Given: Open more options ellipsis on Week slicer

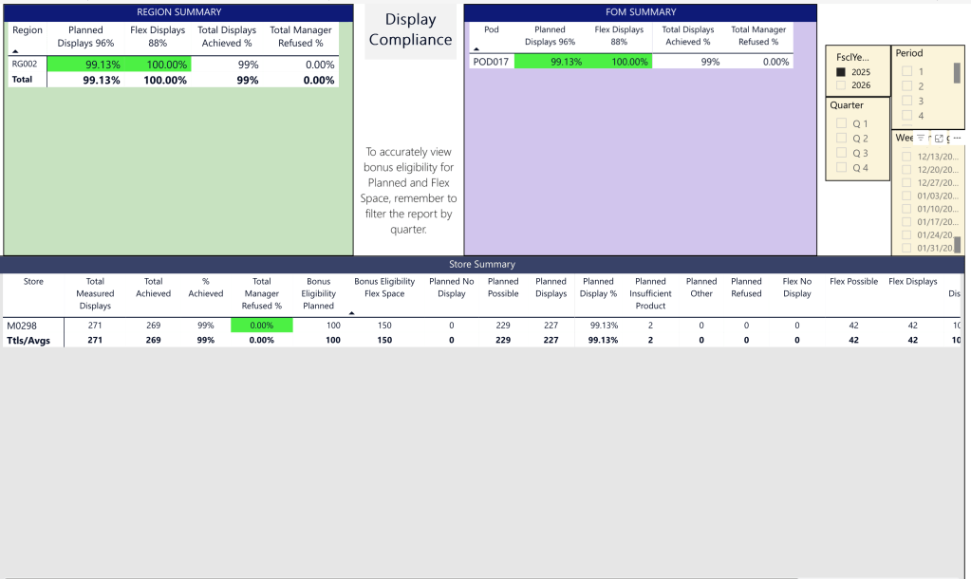Looking at the screenshot, I should click(956, 139).
